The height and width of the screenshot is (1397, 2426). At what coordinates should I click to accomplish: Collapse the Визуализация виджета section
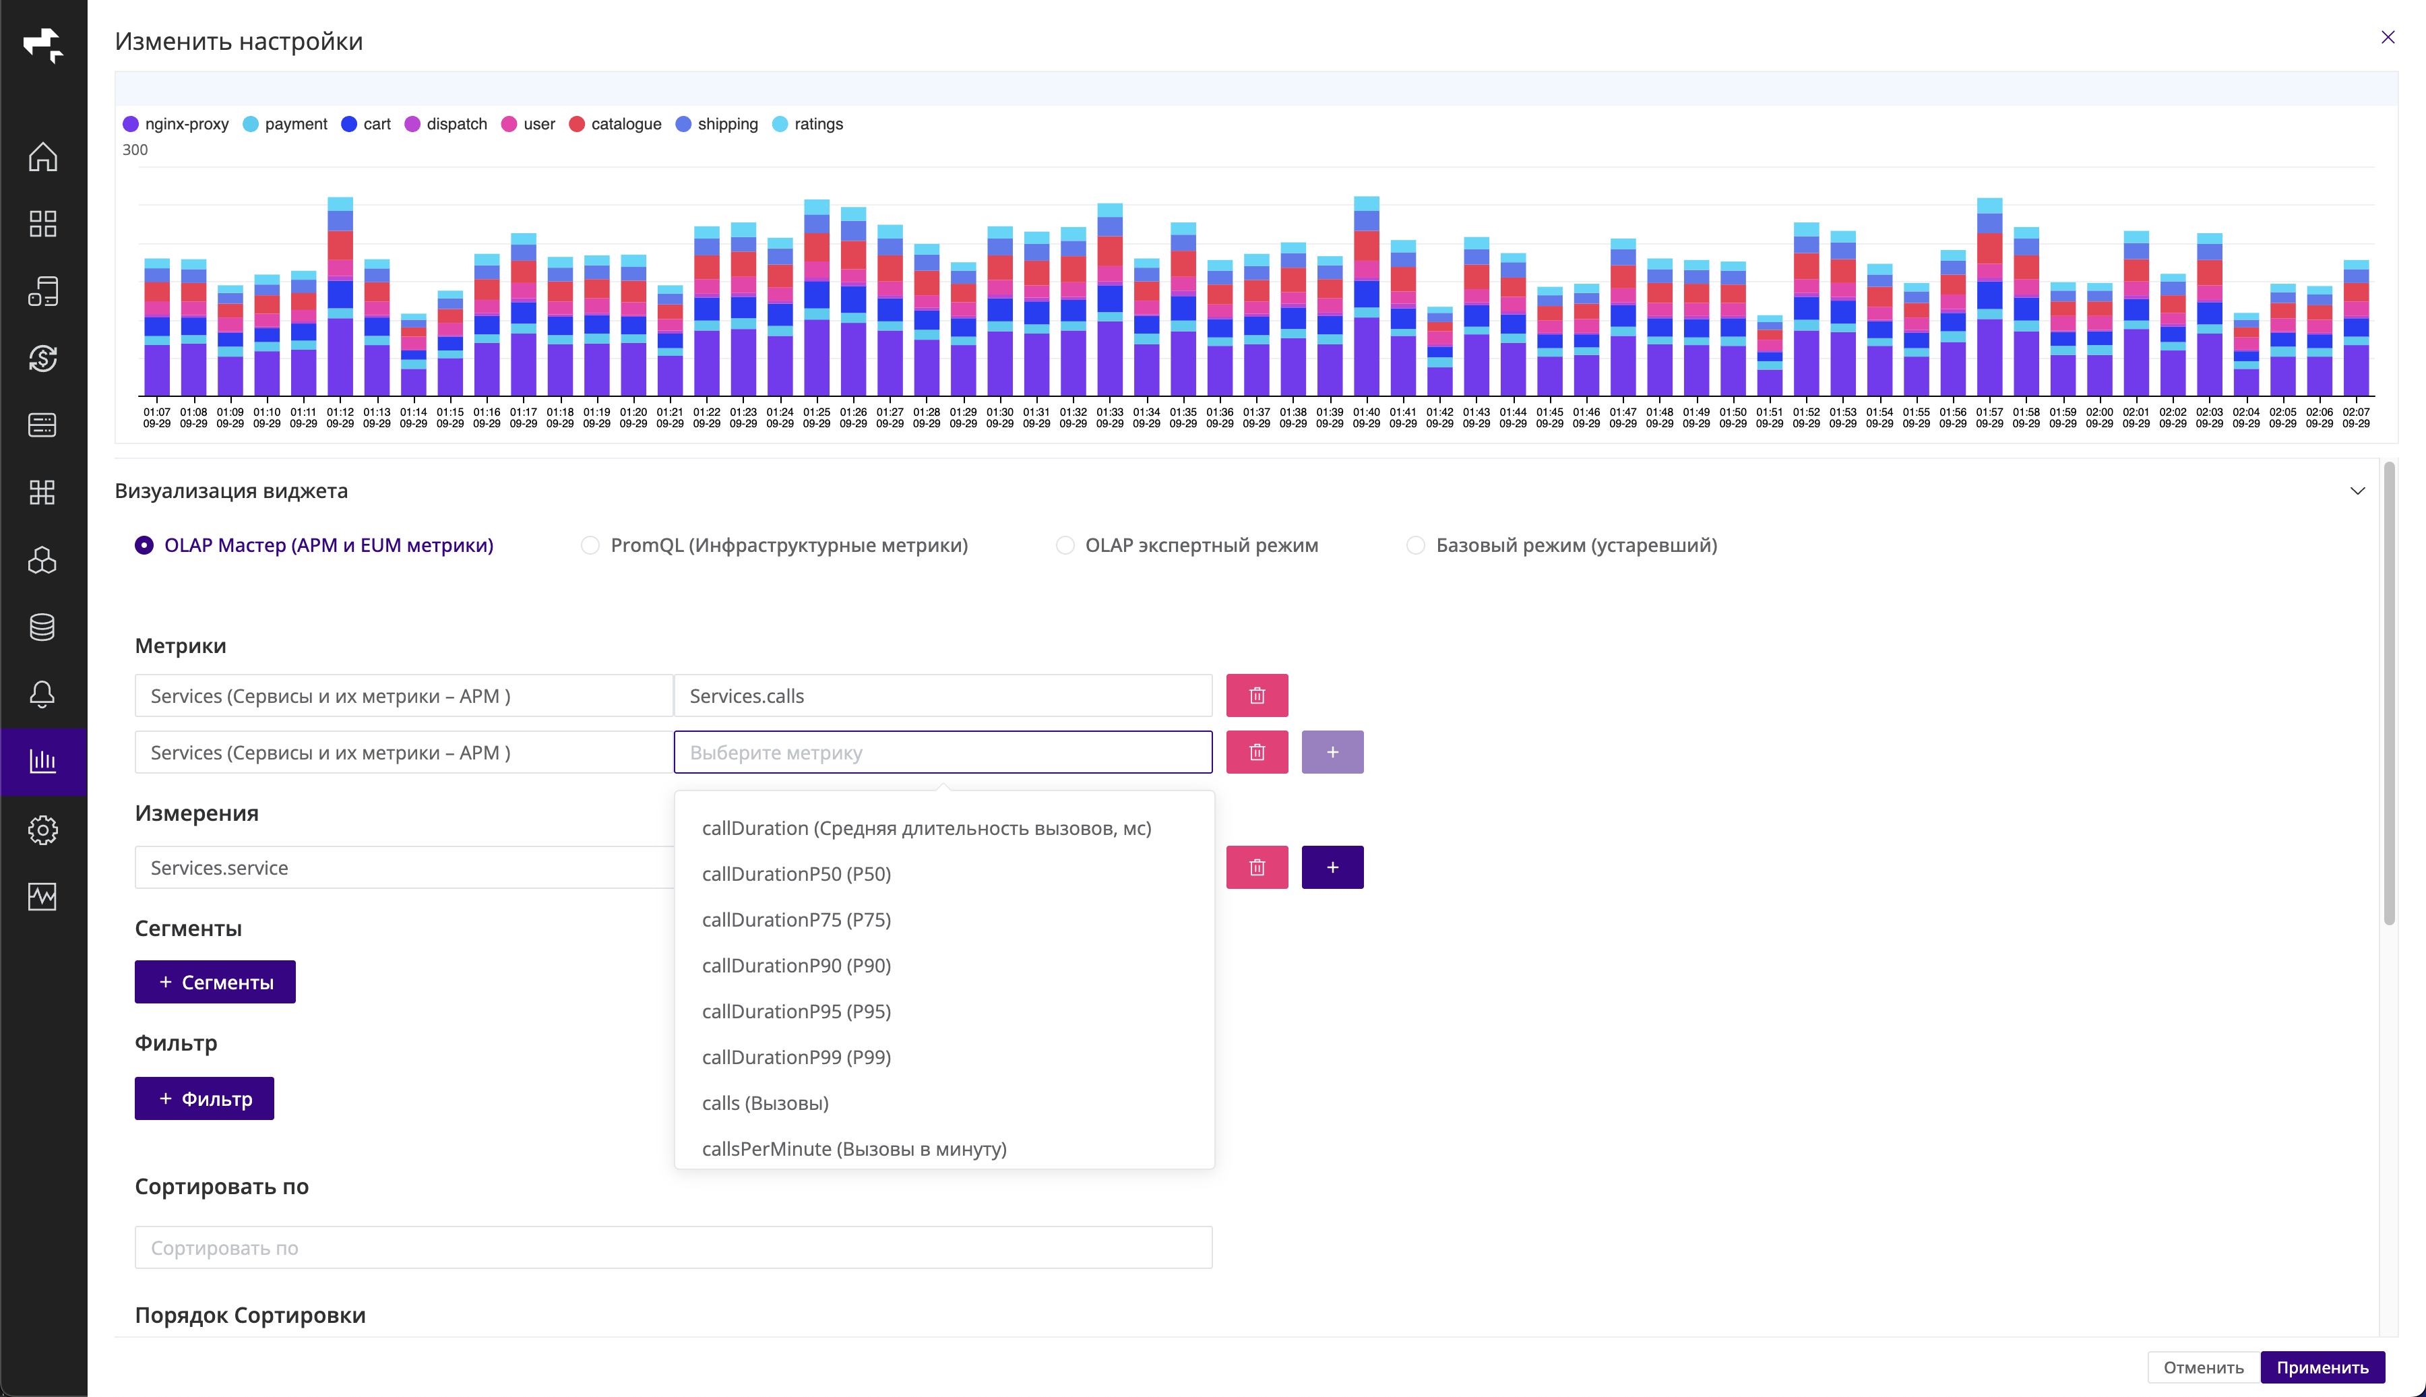tap(2357, 491)
